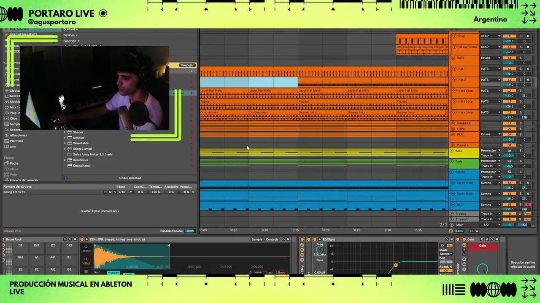The height and width of the screenshot is (303, 540).
Task: Click the Despejar button in the browser
Action: (x=187, y=65)
